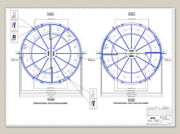
Task: Click the 'outside' label below left drawing
Action: click(x=51, y=99)
